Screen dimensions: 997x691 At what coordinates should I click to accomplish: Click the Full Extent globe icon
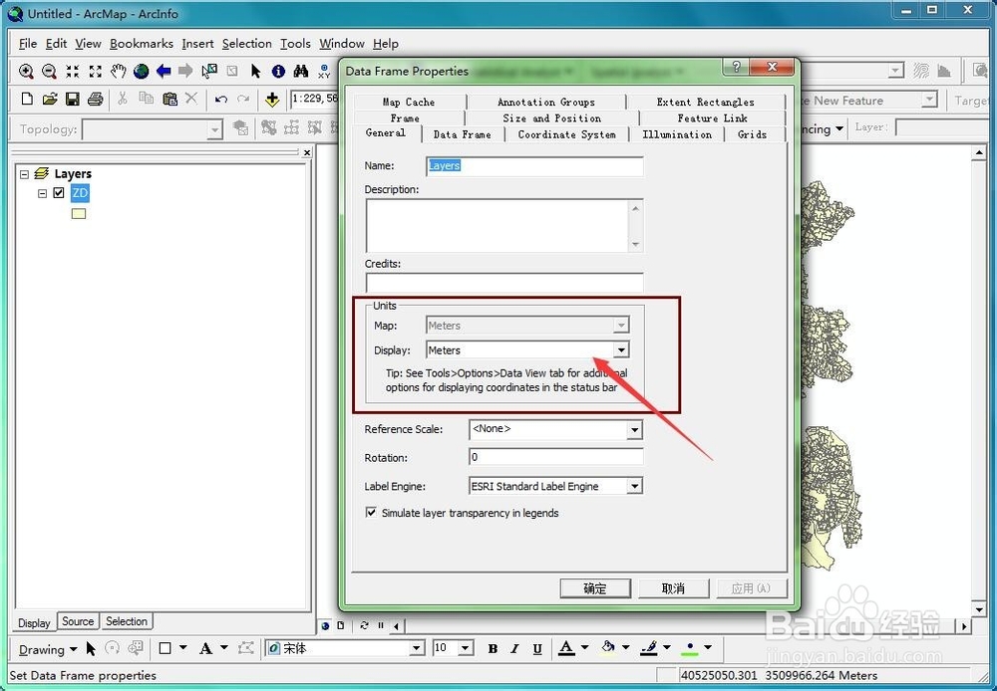(142, 71)
